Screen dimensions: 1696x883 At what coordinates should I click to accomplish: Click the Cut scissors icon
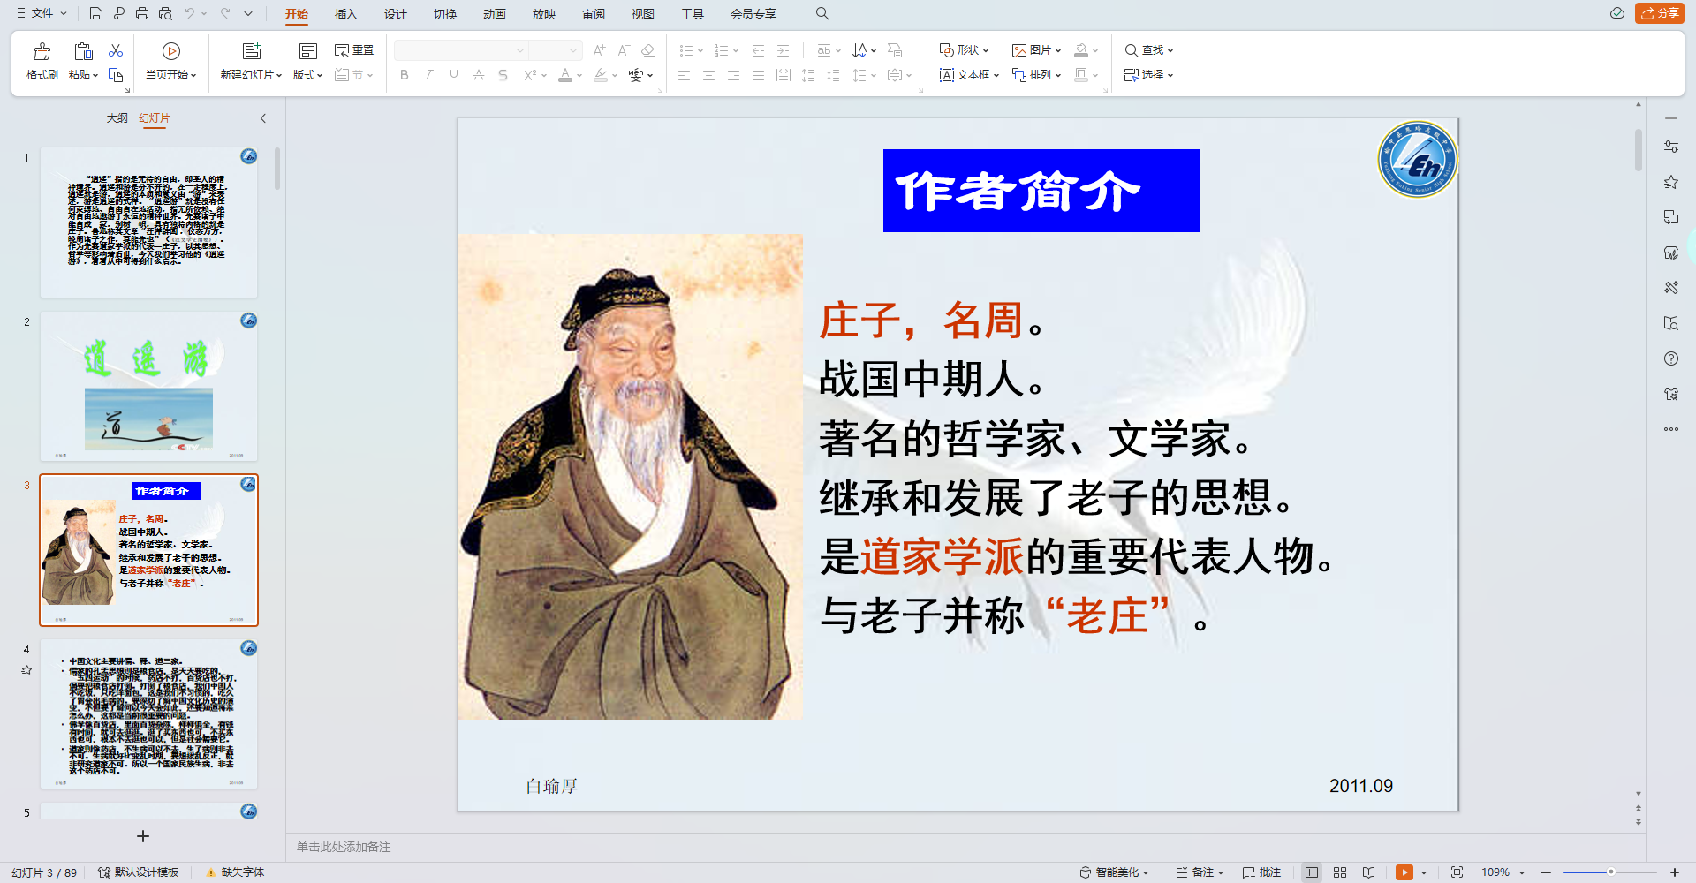[x=116, y=50]
